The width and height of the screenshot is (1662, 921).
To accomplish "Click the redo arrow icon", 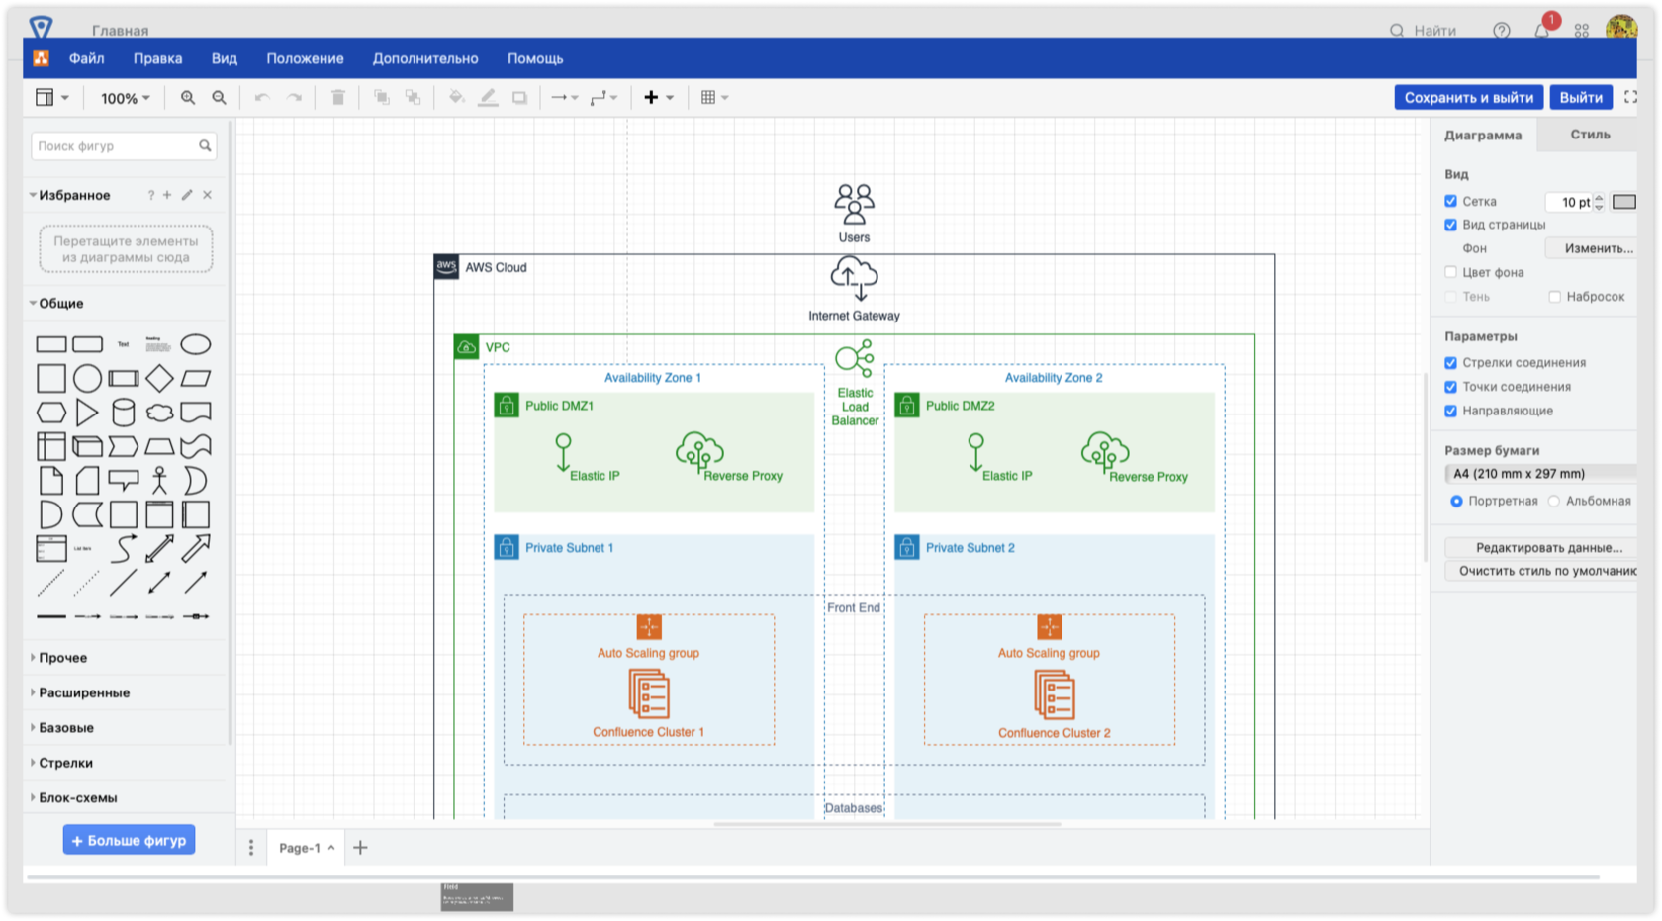I will (294, 98).
